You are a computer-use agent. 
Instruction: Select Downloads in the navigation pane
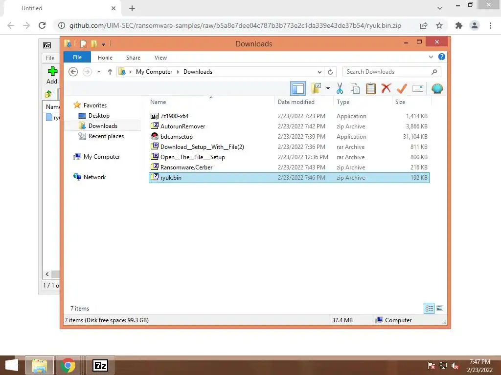click(x=103, y=125)
